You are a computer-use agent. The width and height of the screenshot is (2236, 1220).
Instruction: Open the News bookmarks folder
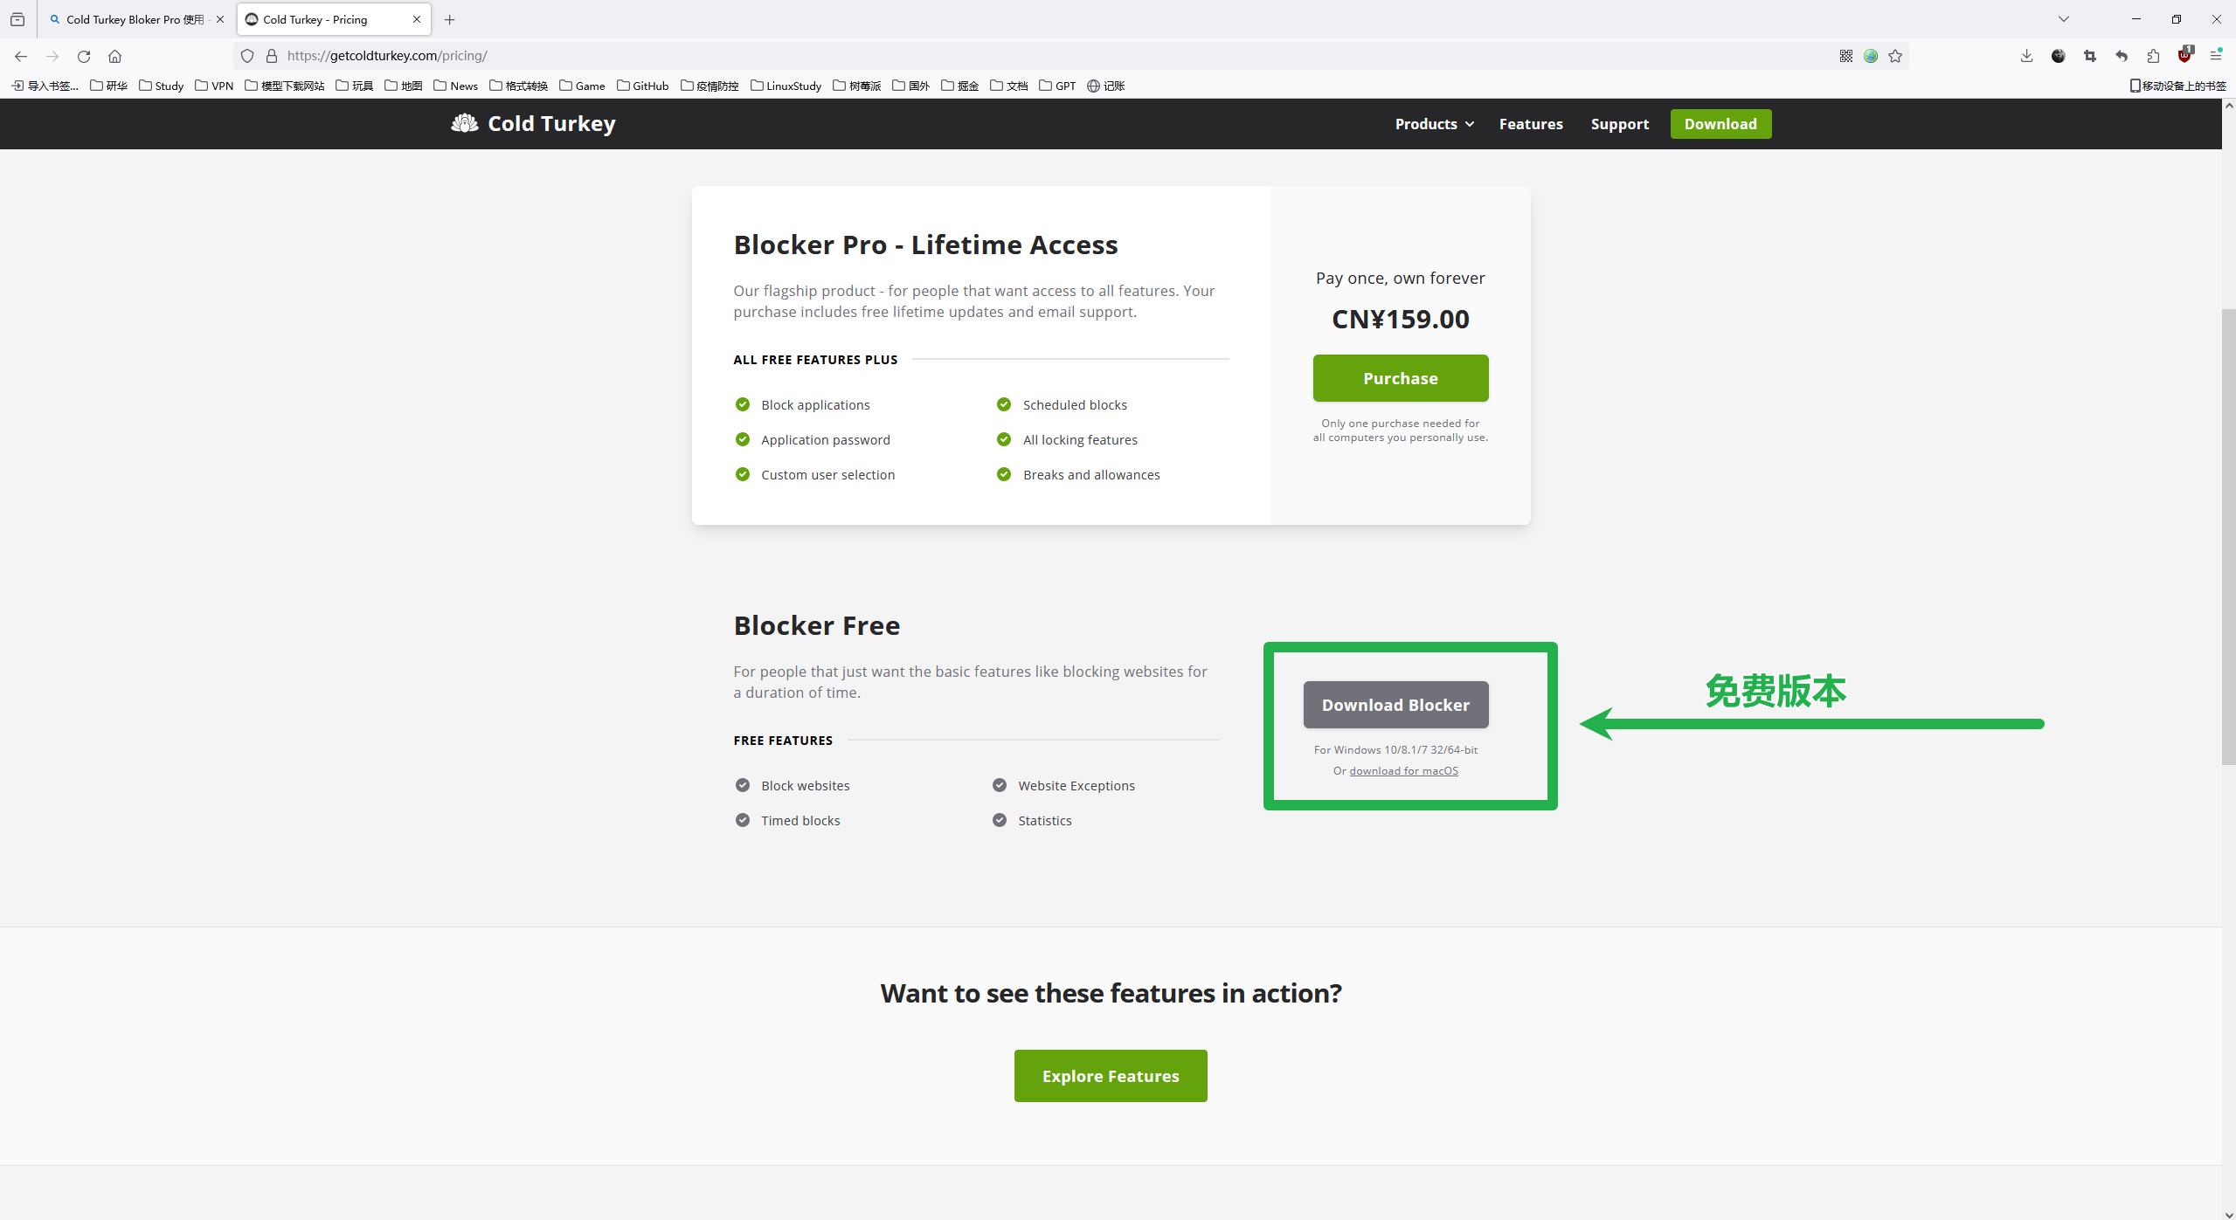tap(456, 86)
